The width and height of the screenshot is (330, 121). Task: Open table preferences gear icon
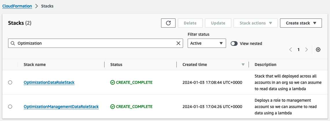(318, 50)
